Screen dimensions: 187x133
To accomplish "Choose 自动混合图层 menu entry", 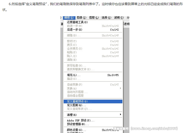I will click(93, 96).
